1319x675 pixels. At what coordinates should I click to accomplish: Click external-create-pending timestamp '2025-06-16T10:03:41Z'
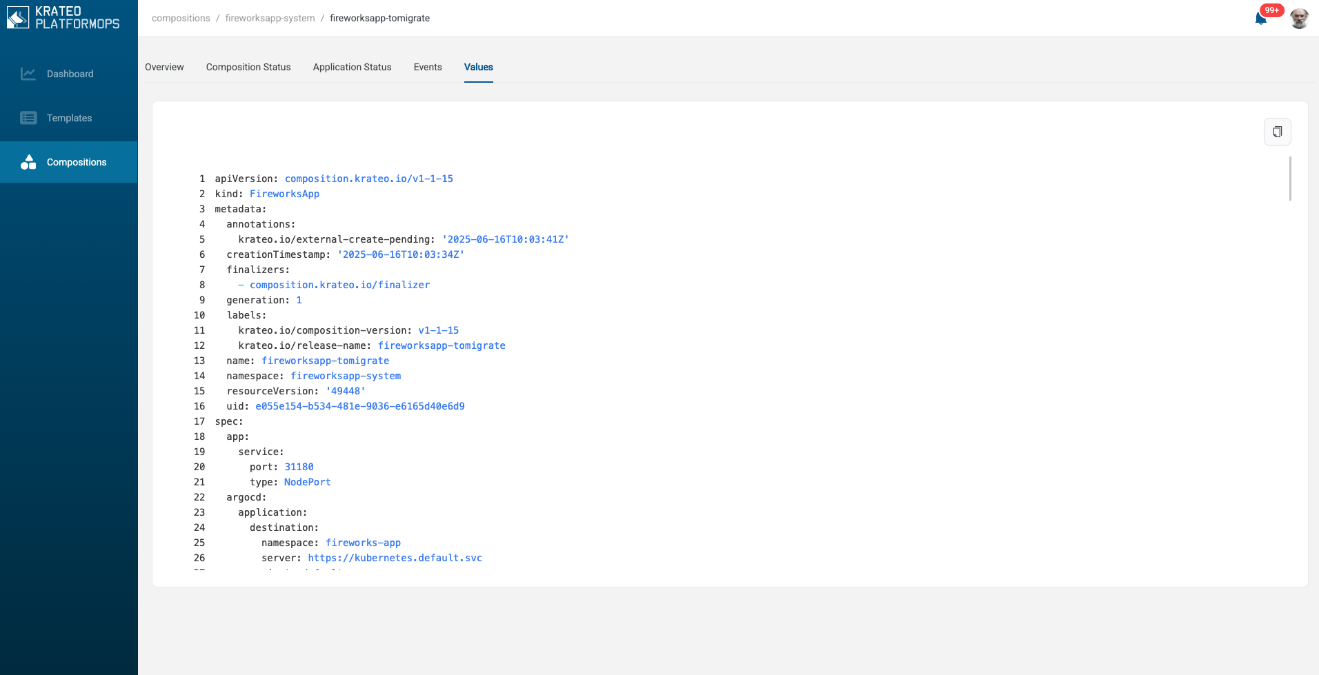[x=506, y=239]
